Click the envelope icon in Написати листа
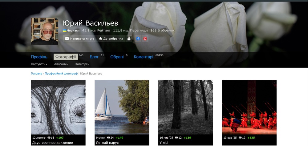The width and height of the screenshot is (308, 146). [x=67, y=39]
